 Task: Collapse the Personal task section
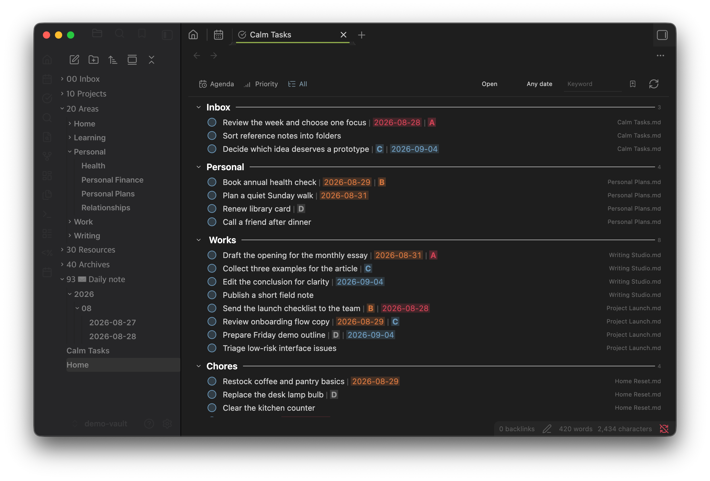coord(199,167)
